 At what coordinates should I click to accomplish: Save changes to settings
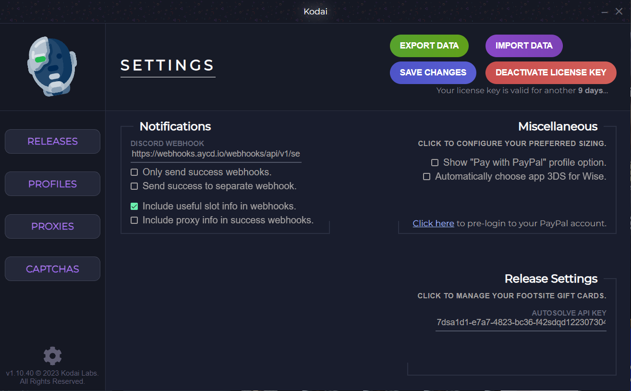click(x=433, y=73)
